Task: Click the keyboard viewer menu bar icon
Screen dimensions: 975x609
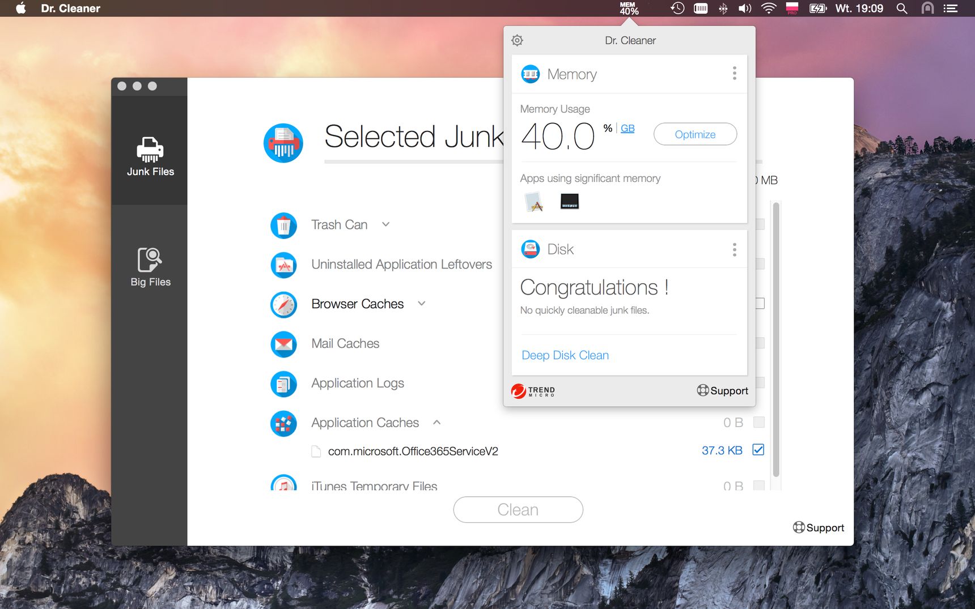Action: [701, 8]
